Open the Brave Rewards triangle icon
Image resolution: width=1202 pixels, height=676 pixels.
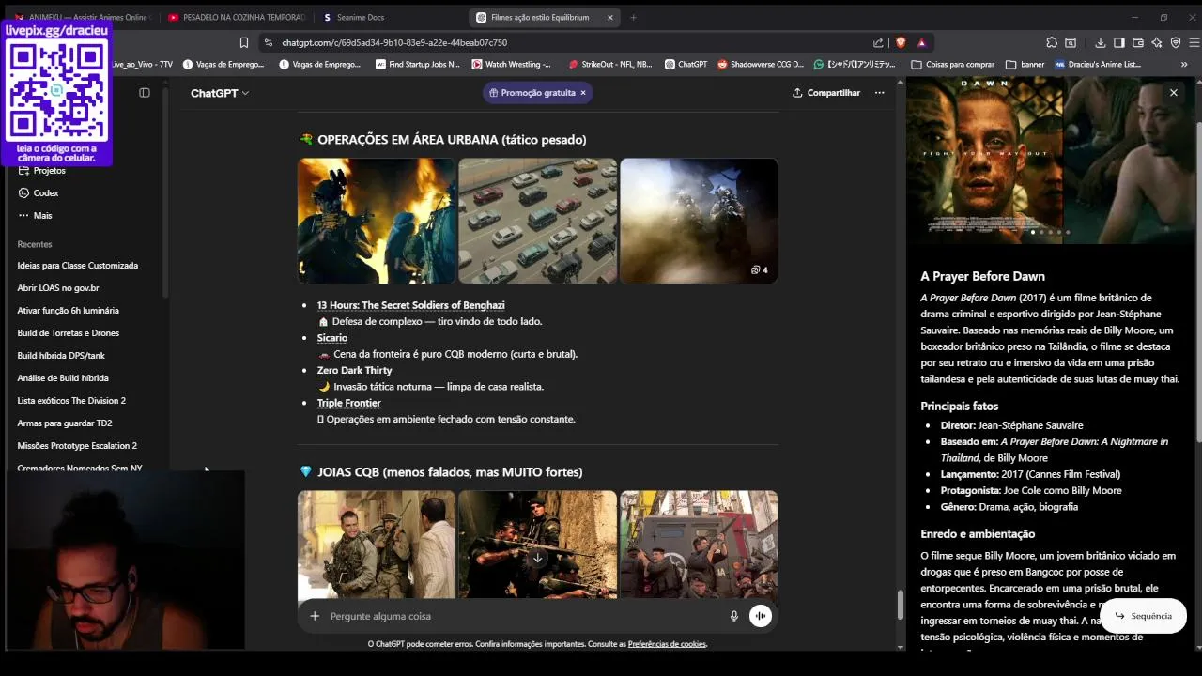click(921, 42)
